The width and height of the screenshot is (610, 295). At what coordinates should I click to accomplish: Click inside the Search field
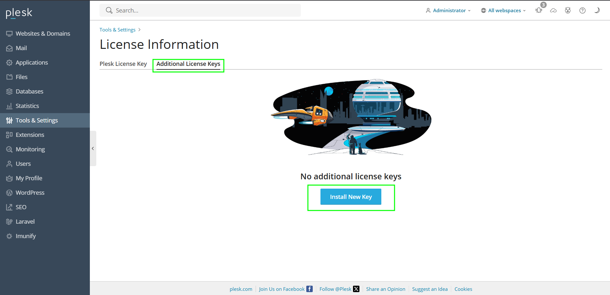[200, 11]
